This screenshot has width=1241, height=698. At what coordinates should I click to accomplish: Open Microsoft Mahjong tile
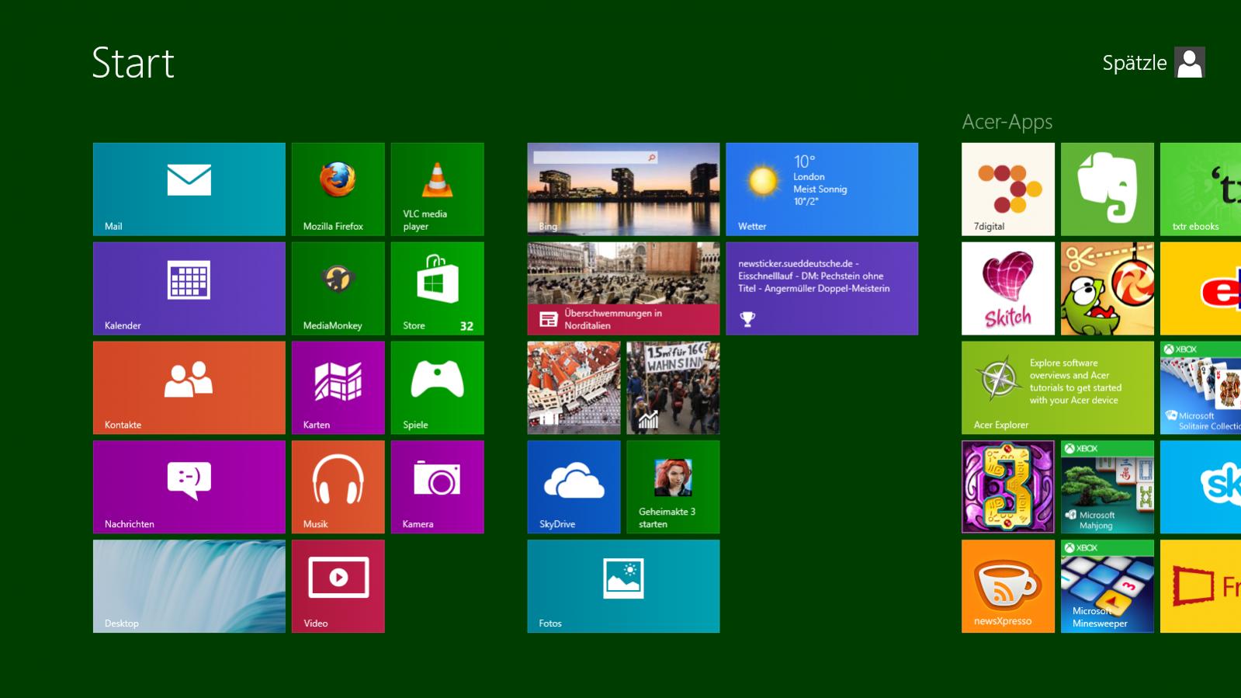pyautogui.click(x=1108, y=487)
